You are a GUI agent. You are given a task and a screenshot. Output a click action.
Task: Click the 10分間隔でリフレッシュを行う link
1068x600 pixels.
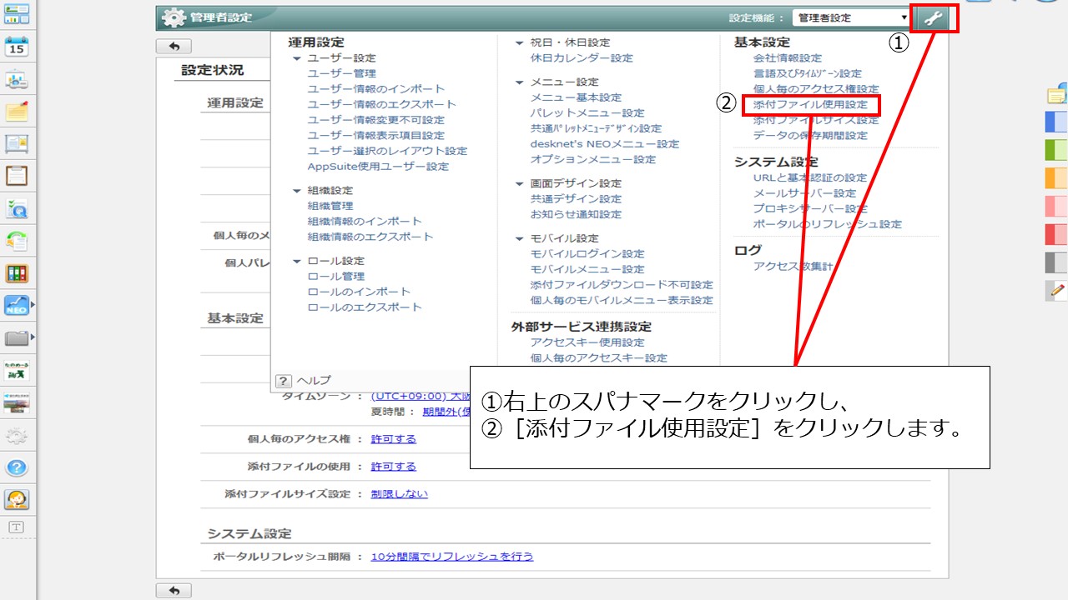pyautogui.click(x=451, y=557)
